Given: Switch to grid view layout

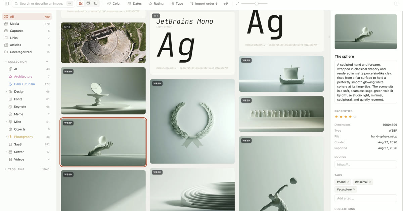Looking at the screenshot, I should (81, 4).
